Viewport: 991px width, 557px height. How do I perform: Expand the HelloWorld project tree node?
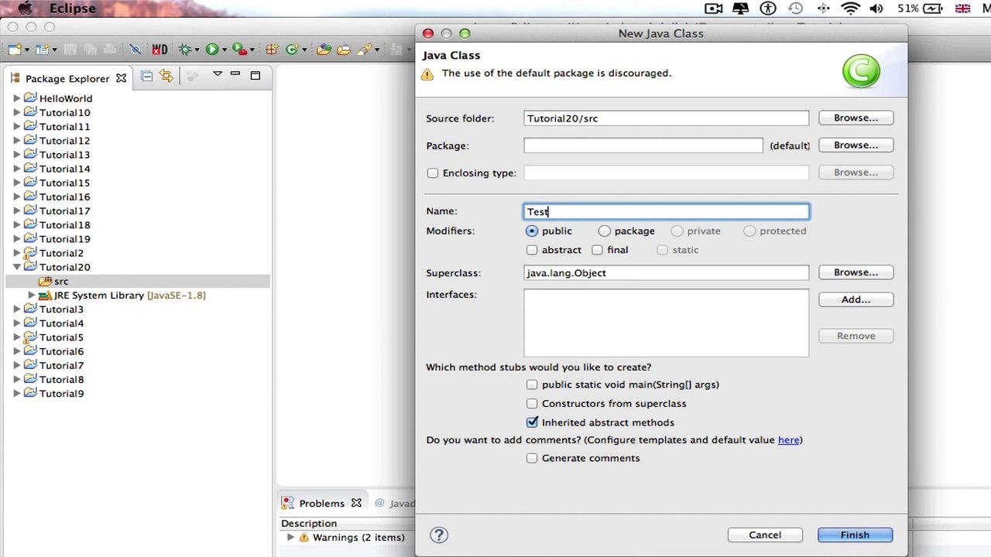[x=17, y=99]
